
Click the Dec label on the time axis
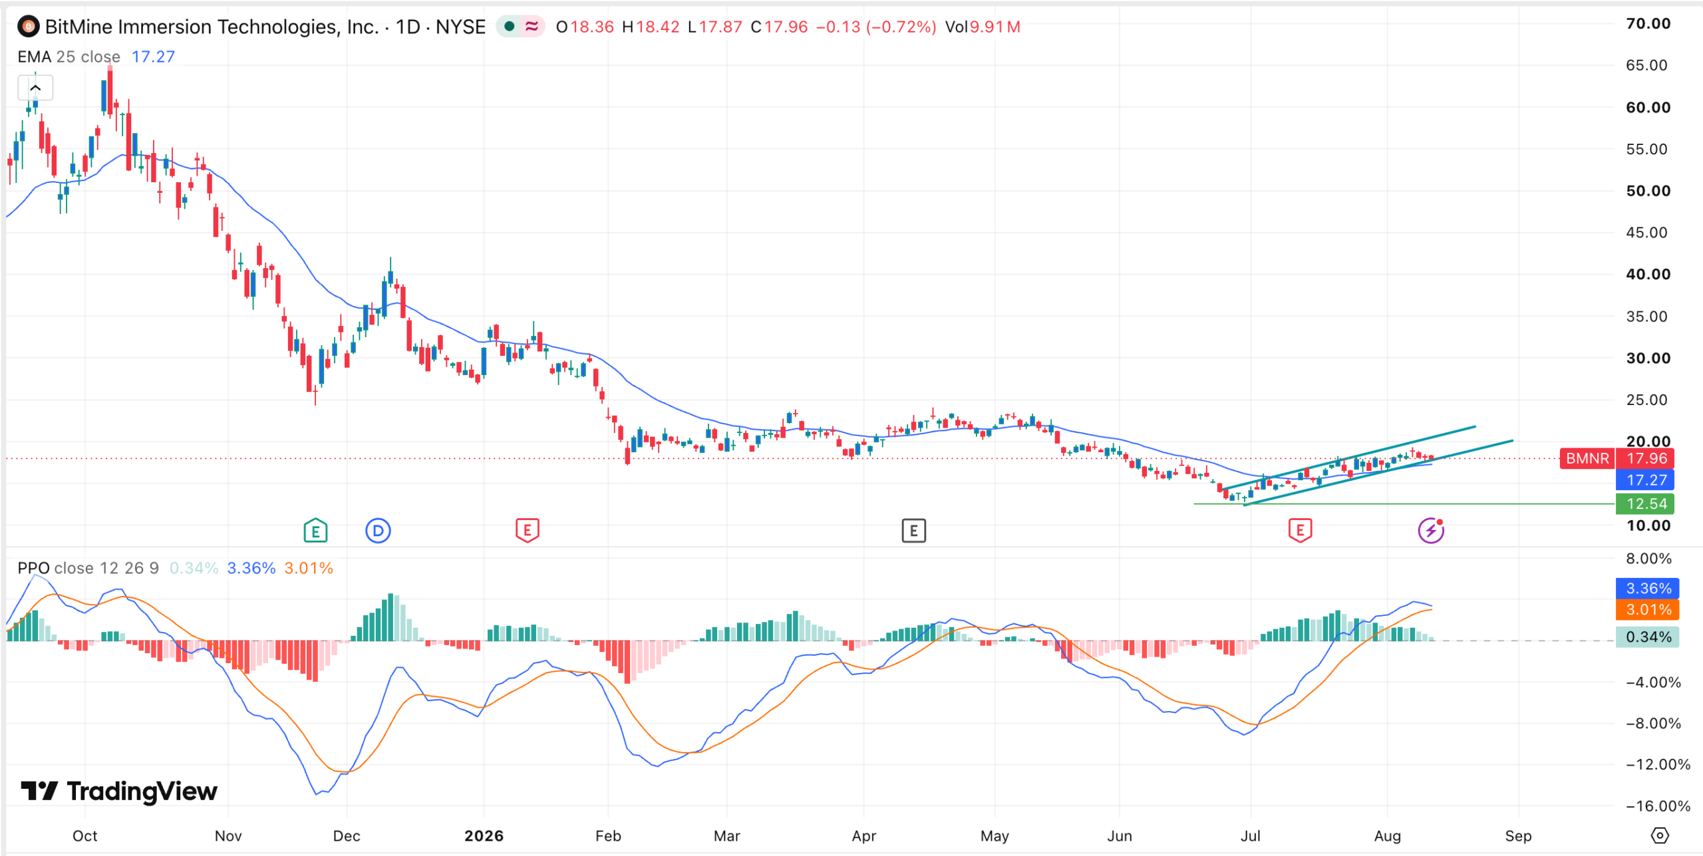click(347, 835)
